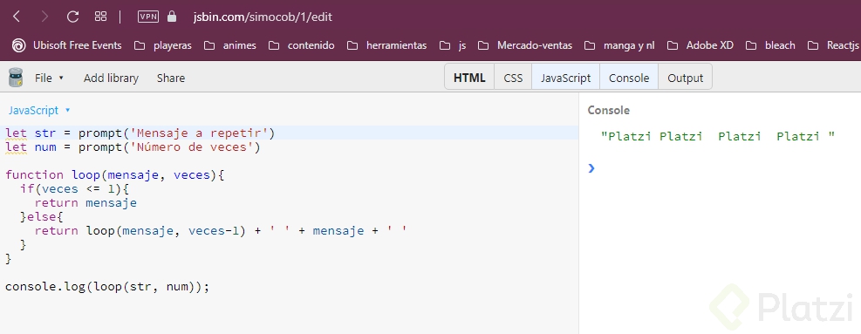861x334 pixels.
Task: Click the JS Bin dustbin logo
Action: [x=16, y=78]
